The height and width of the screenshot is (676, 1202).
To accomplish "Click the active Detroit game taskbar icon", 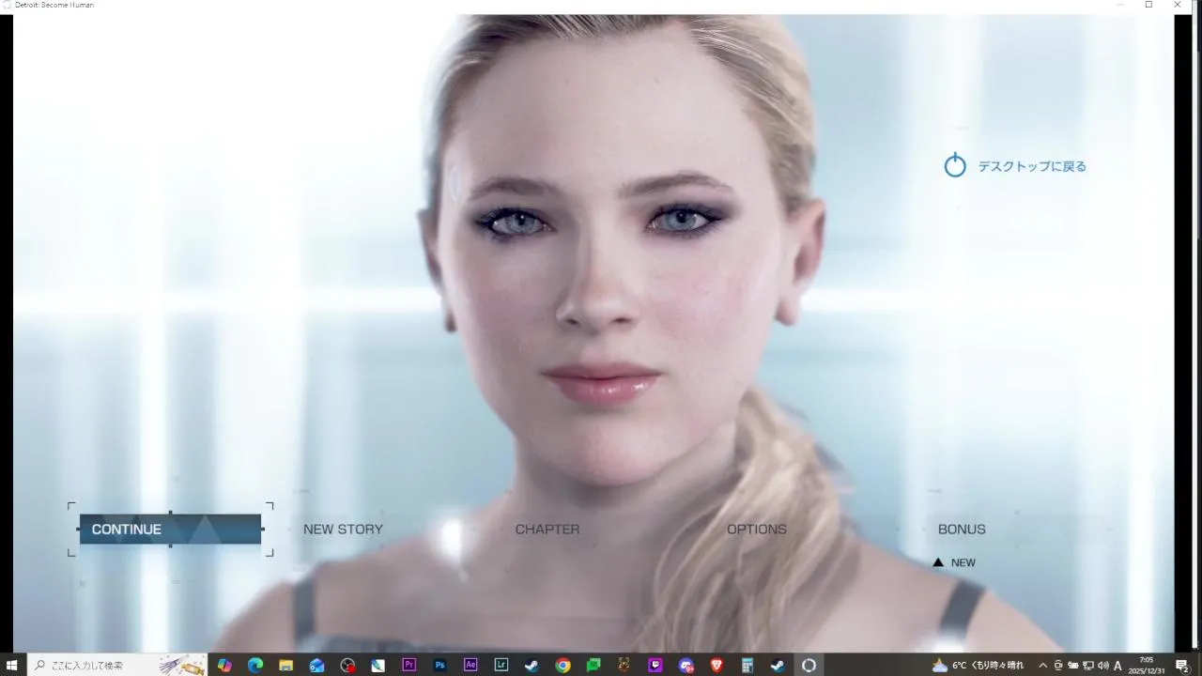I will point(809,666).
